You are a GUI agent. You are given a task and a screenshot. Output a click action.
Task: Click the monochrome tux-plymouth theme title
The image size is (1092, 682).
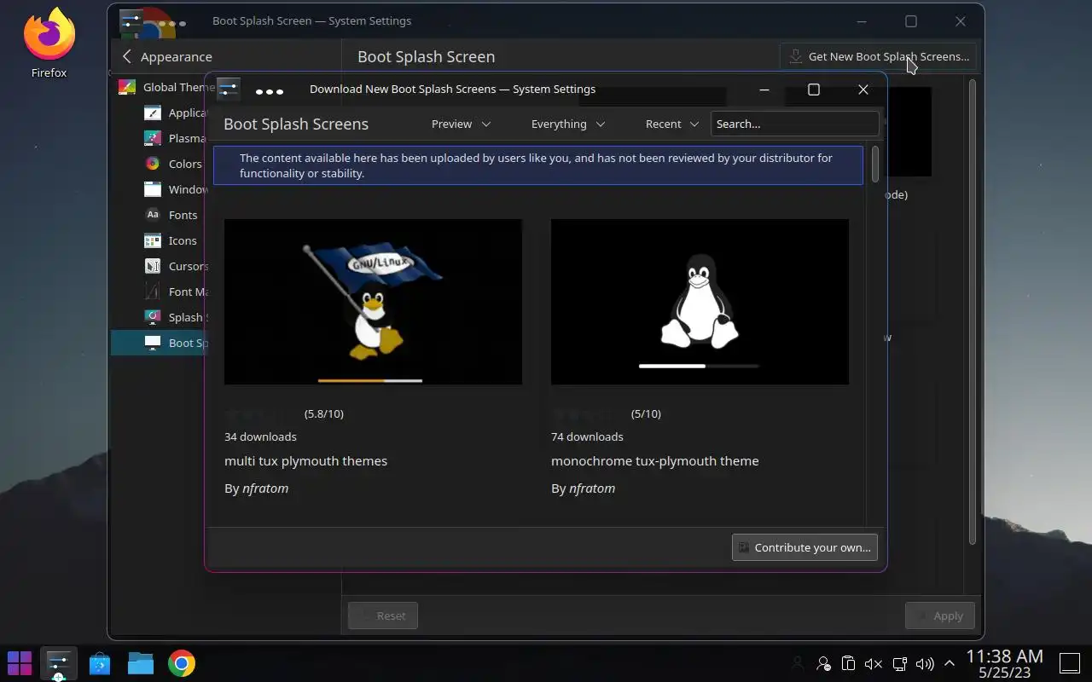pyautogui.click(x=654, y=460)
